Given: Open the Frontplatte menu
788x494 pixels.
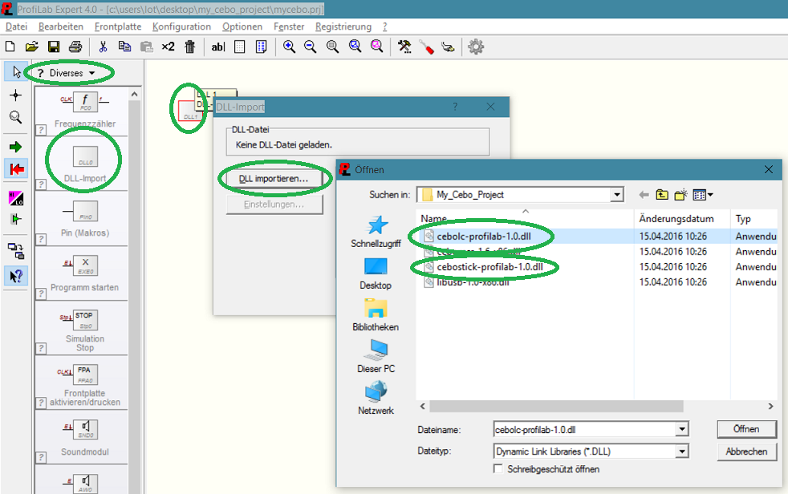Looking at the screenshot, I should 118,26.
